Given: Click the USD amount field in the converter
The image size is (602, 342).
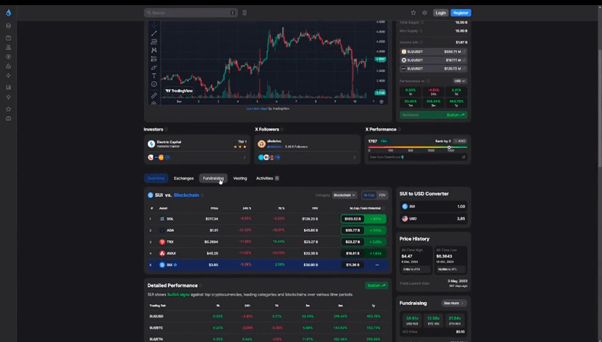Looking at the screenshot, I should click(x=434, y=219).
